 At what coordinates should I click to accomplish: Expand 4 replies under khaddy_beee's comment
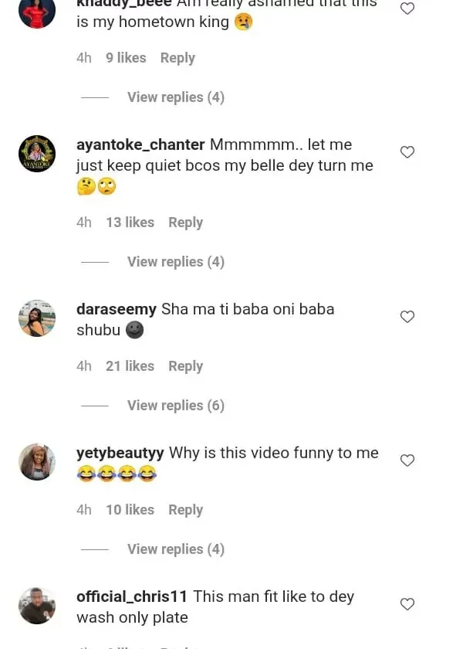175,97
